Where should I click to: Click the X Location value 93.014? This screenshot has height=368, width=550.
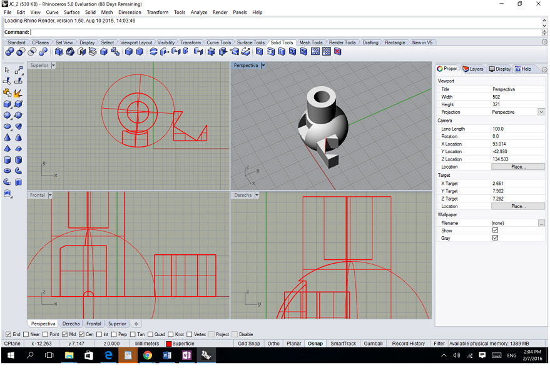[x=499, y=144]
